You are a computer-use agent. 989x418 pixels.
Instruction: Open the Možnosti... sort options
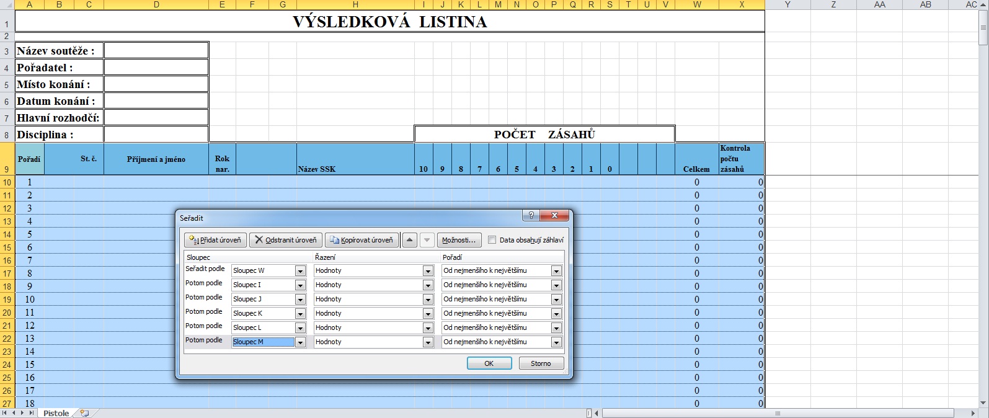tap(459, 240)
